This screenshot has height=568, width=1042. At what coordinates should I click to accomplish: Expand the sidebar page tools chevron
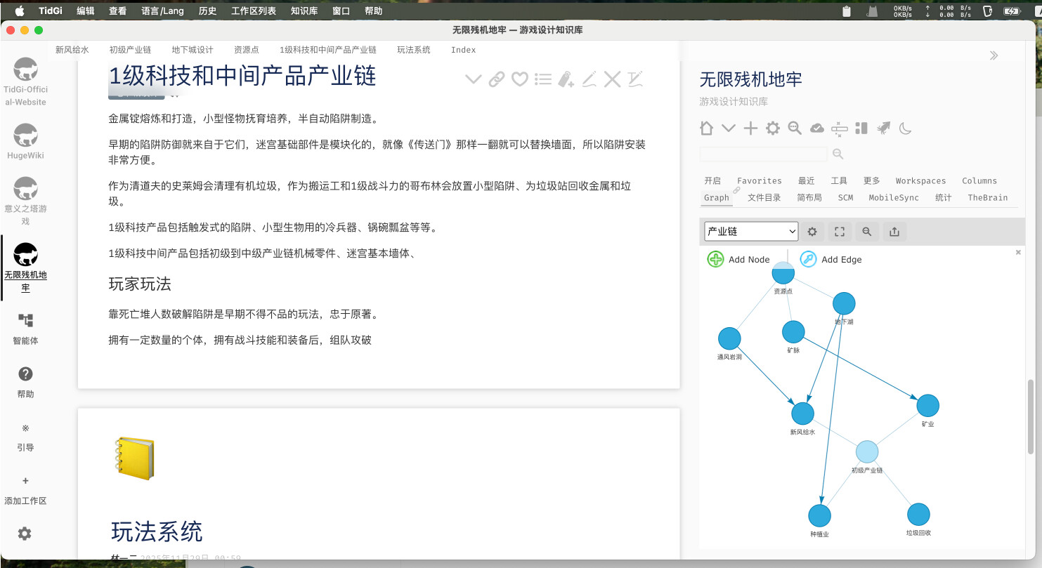point(729,128)
